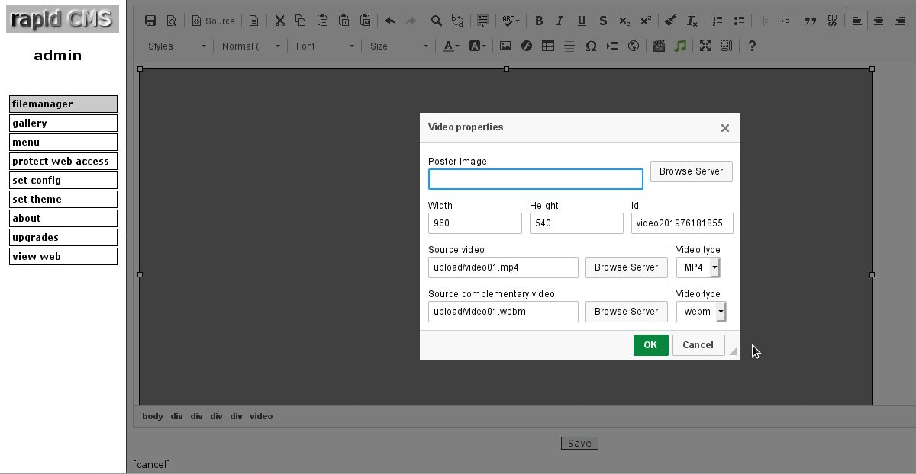Open the webm video type dropdown

(x=701, y=312)
